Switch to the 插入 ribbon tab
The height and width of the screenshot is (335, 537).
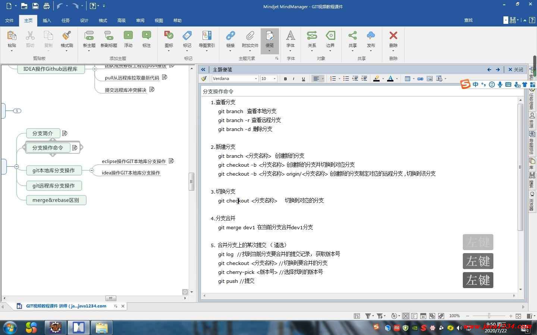coord(47,20)
